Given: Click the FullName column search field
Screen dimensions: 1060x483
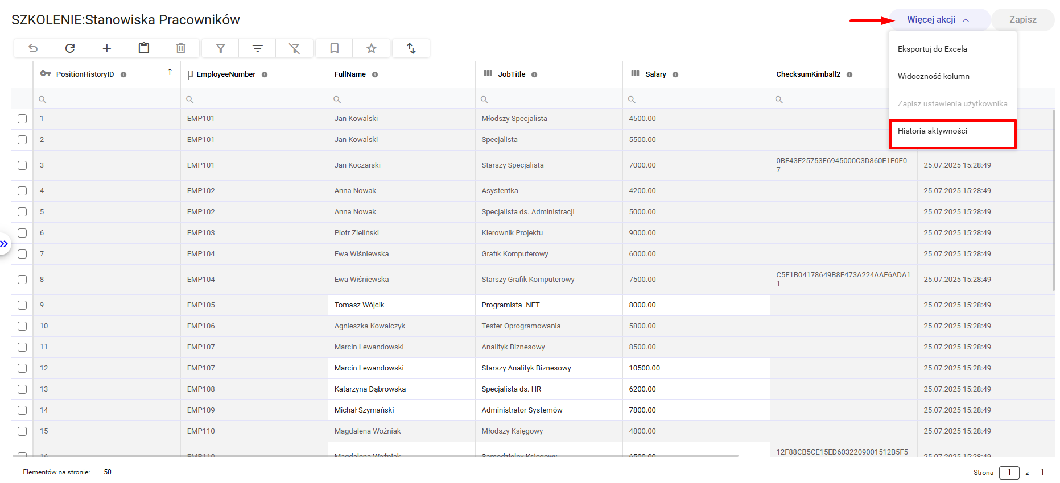Looking at the screenshot, I should click(x=404, y=99).
